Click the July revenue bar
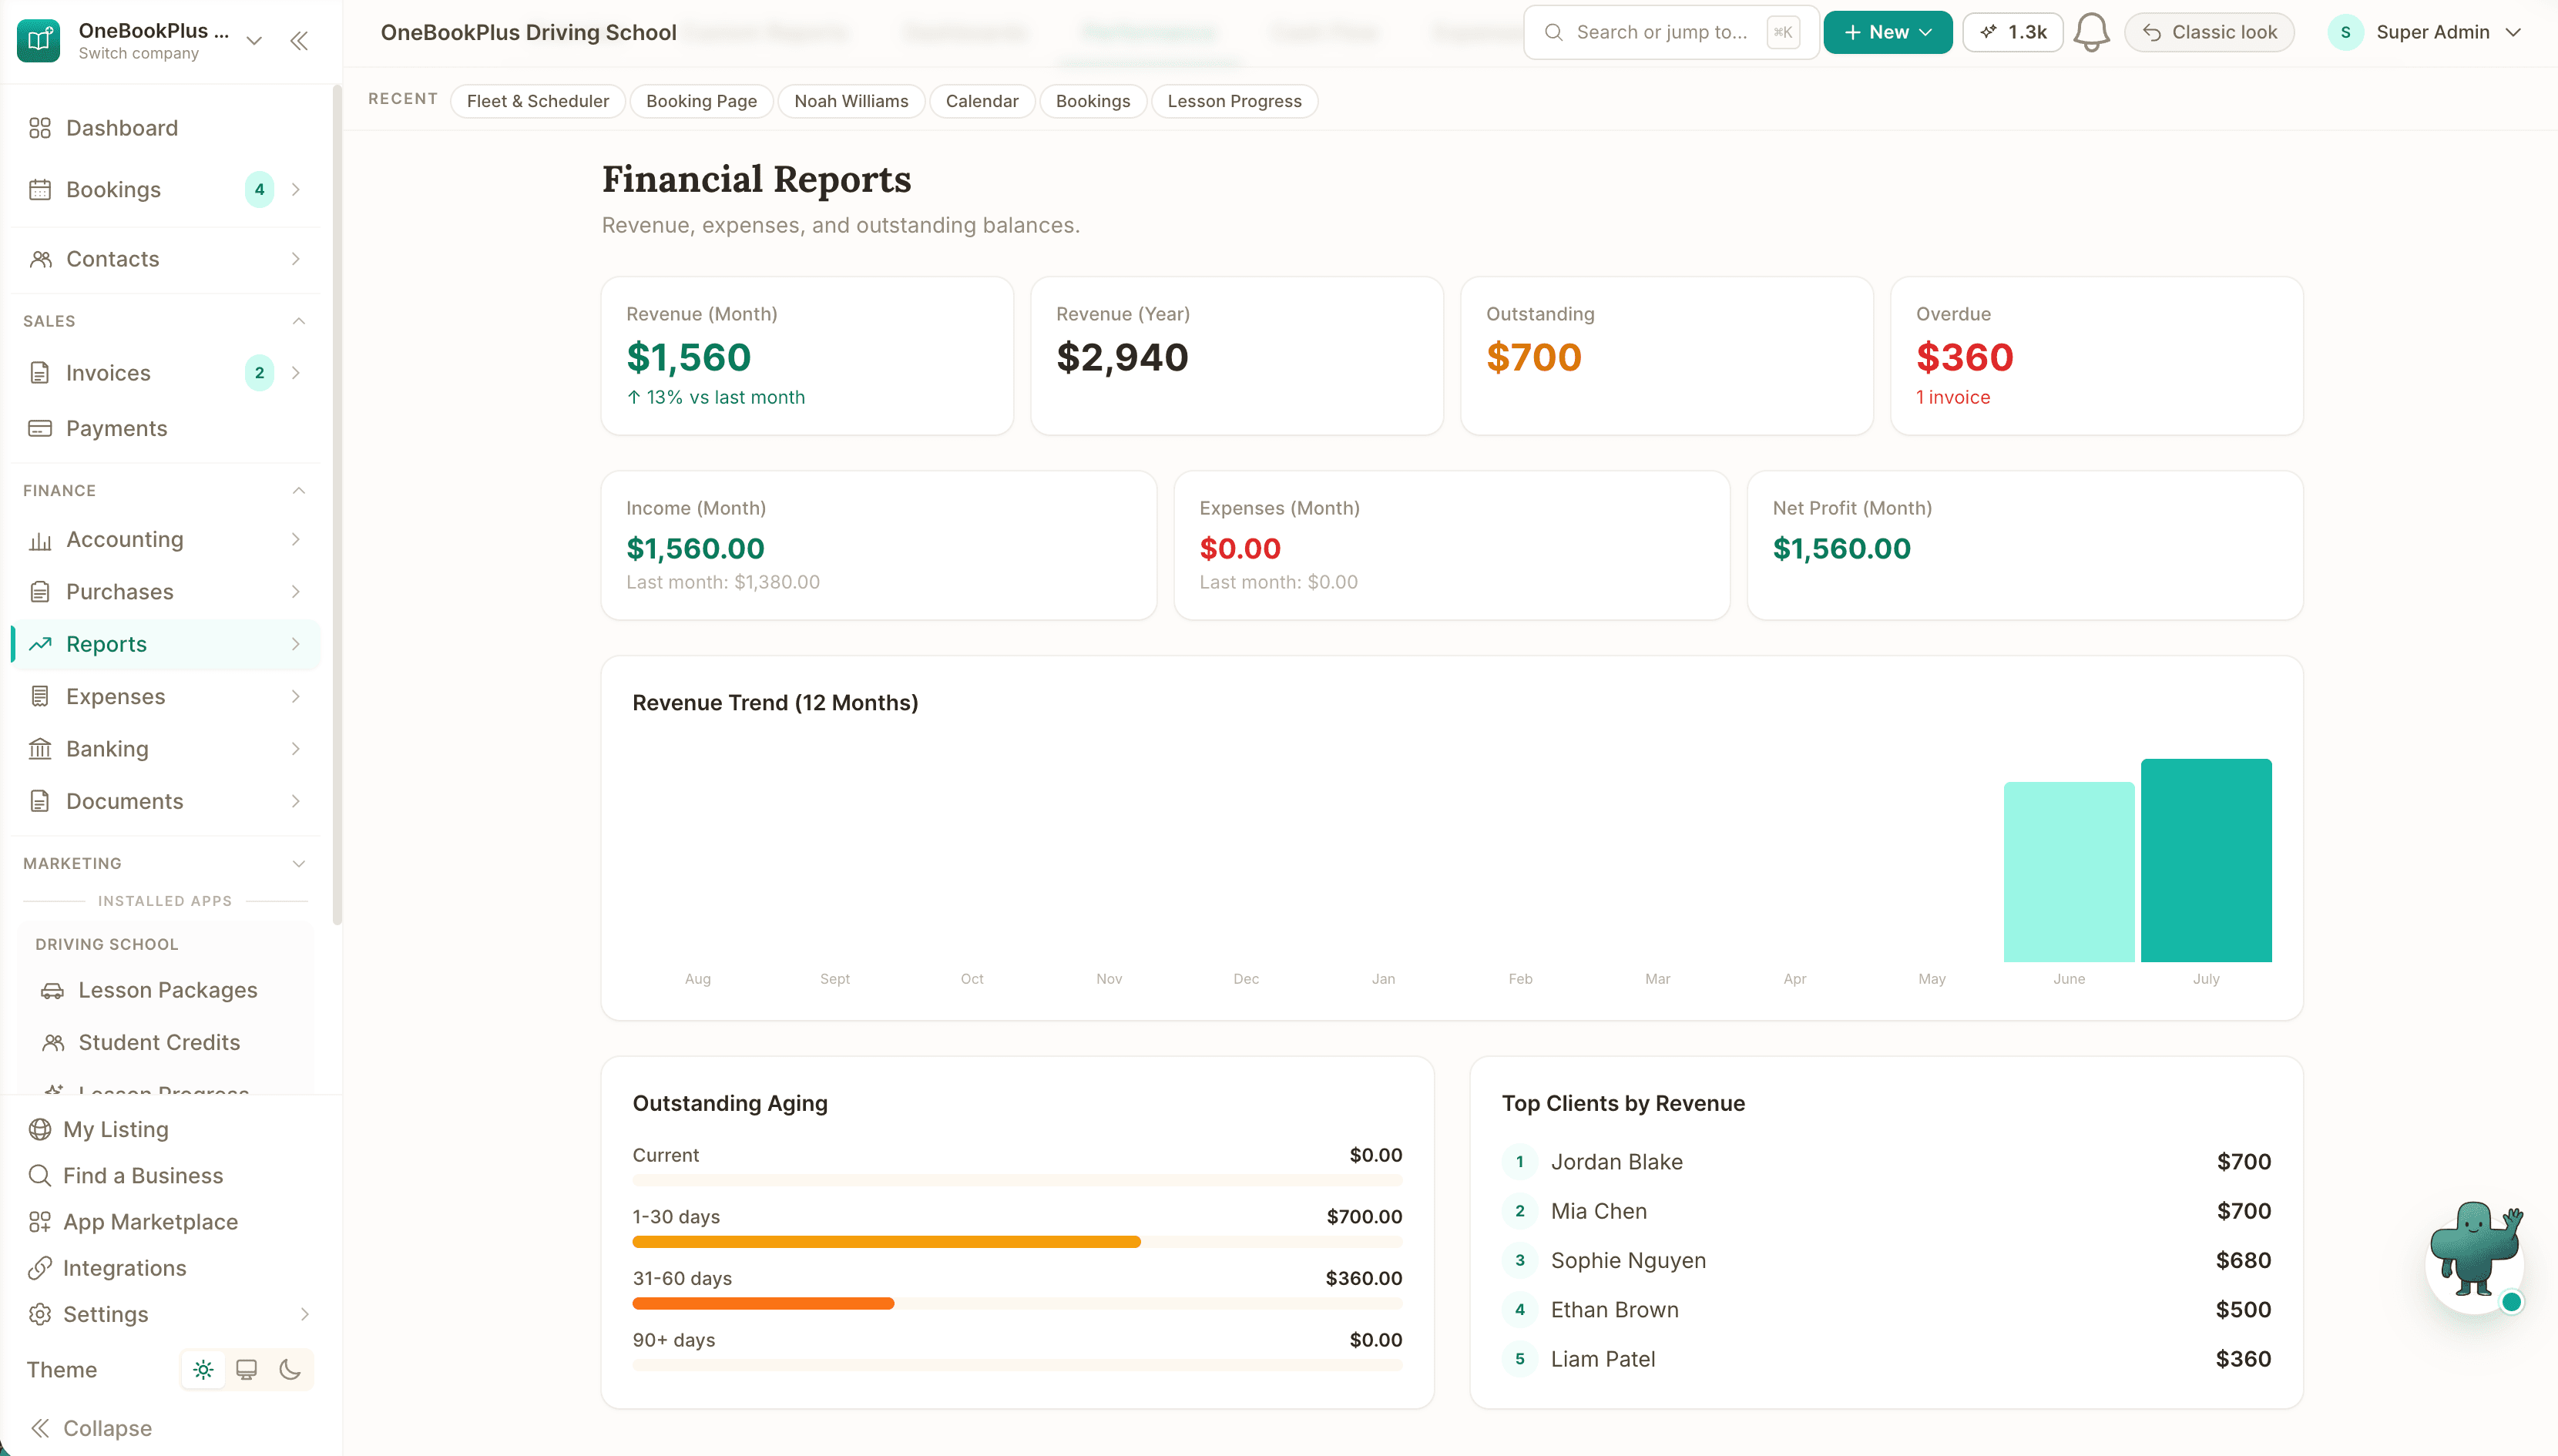 tap(2206, 860)
